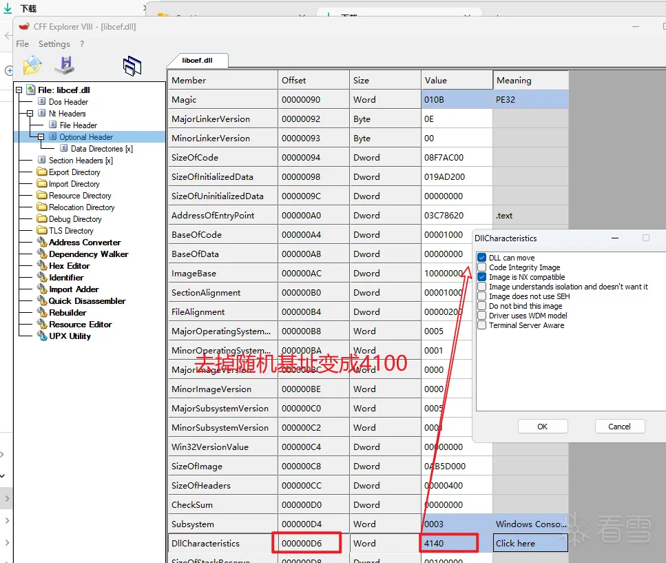
Task: Minimize the DllCharacteristics dialog
Action: tap(614, 238)
